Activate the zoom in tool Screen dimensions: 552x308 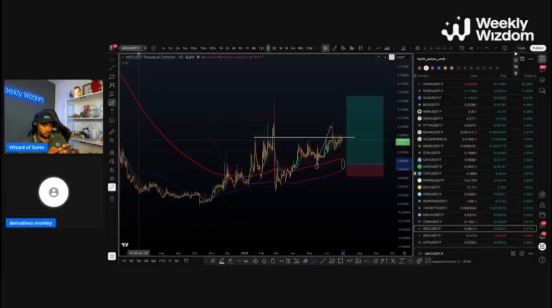(x=112, y=141)
